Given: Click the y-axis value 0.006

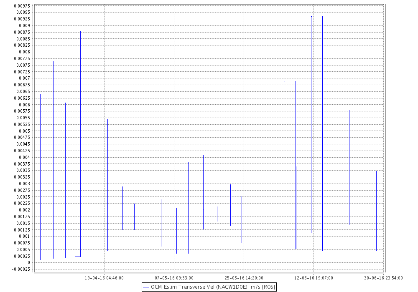Looking at the screenshot, I should click(x=25, y=105).
